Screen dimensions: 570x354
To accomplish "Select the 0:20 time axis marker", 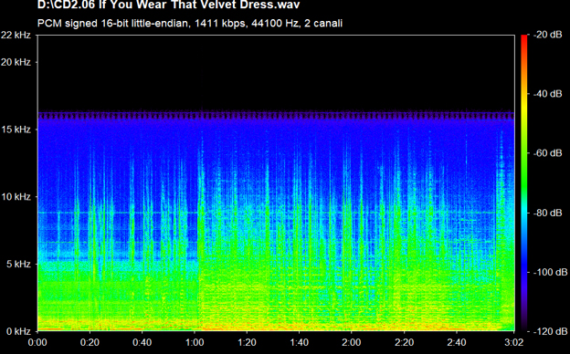I will 90,342.
